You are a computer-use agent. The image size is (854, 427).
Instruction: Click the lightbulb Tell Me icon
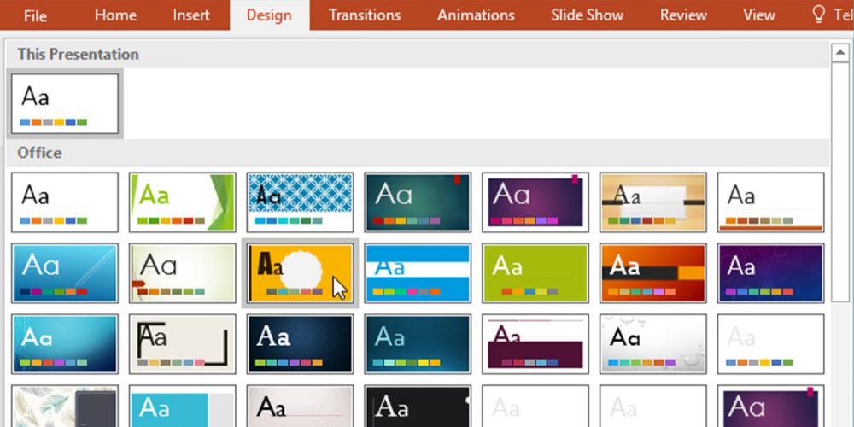(x=819, y=15)
